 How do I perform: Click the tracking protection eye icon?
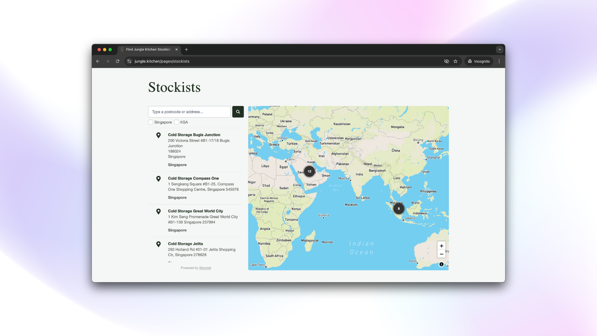pyautogui.click(x=446, y=61)
